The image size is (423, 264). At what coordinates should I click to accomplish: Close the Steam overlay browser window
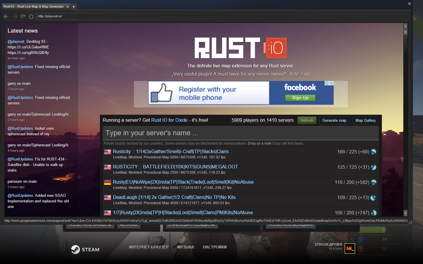point(409,4)
